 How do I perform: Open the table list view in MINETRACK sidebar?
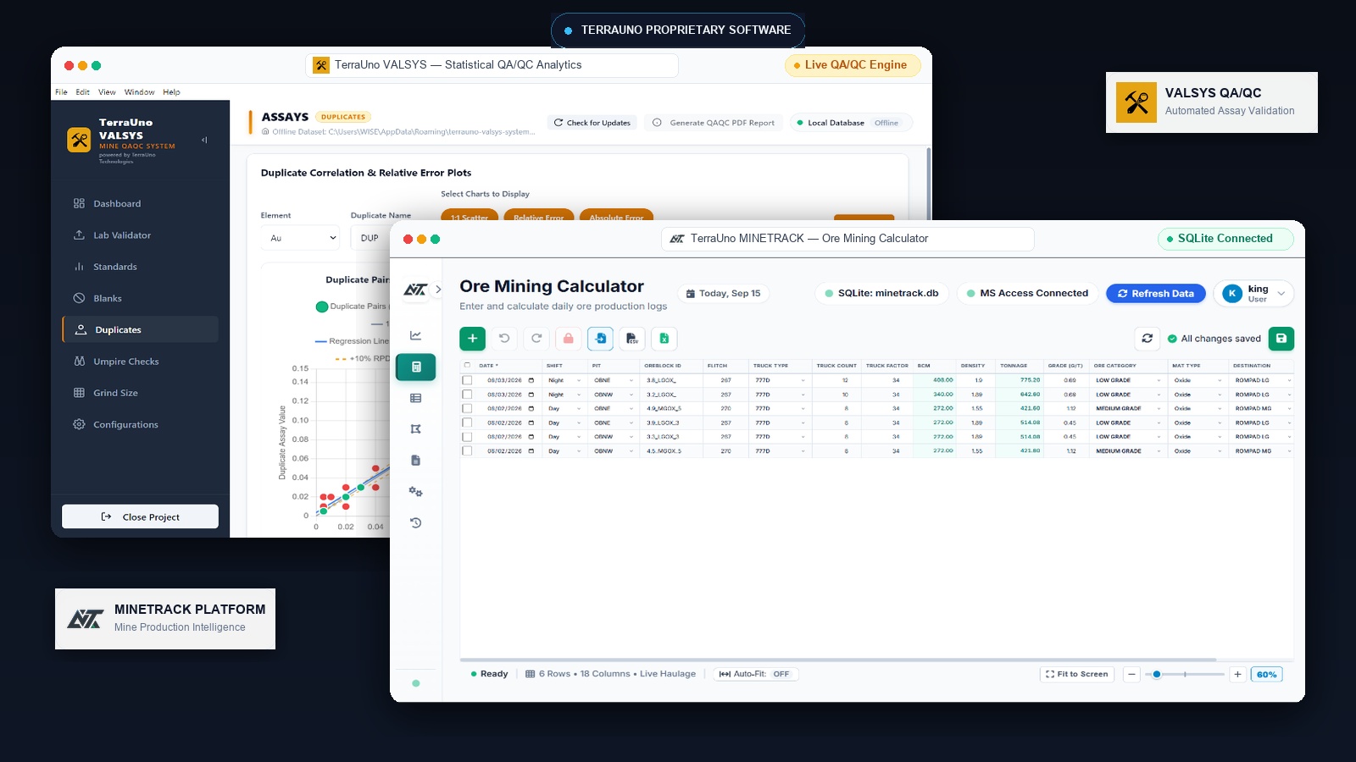tap(415, 398)
